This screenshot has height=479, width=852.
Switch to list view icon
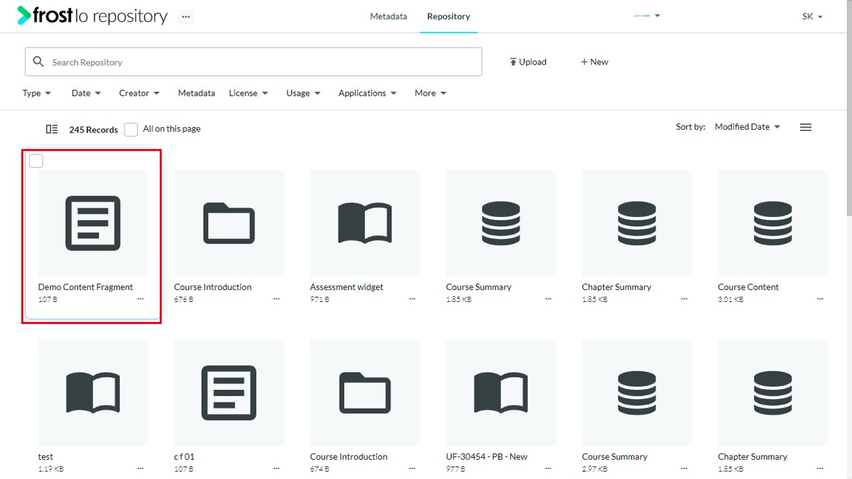(805, 127)
